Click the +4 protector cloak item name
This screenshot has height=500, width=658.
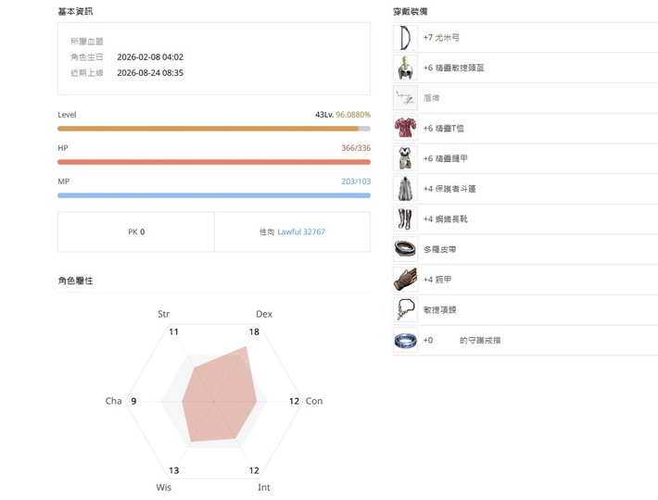coord(449,189)
